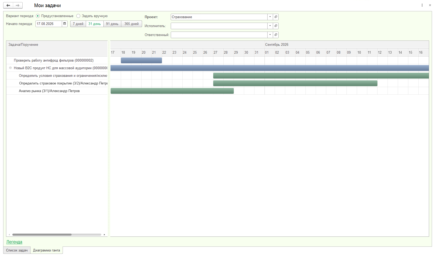Set the period to 7 дней
Screen dimensions: 437x257
(x=78, y=24)
